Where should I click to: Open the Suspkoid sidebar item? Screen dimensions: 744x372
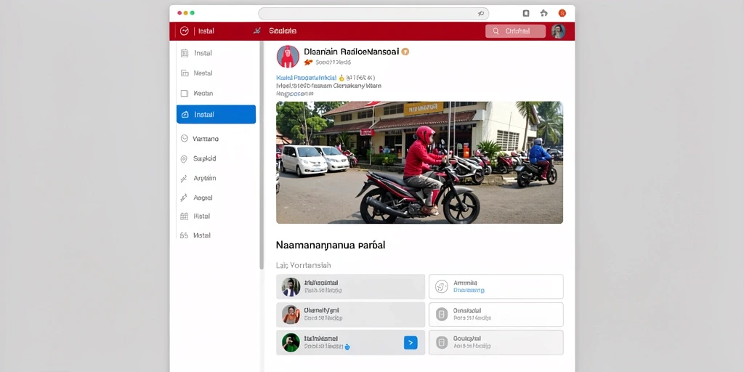tap(216, 158)
